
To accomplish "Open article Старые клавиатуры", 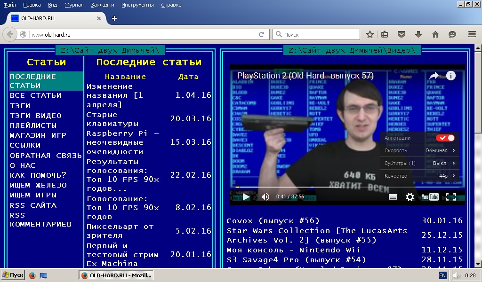I will point(112,119).
